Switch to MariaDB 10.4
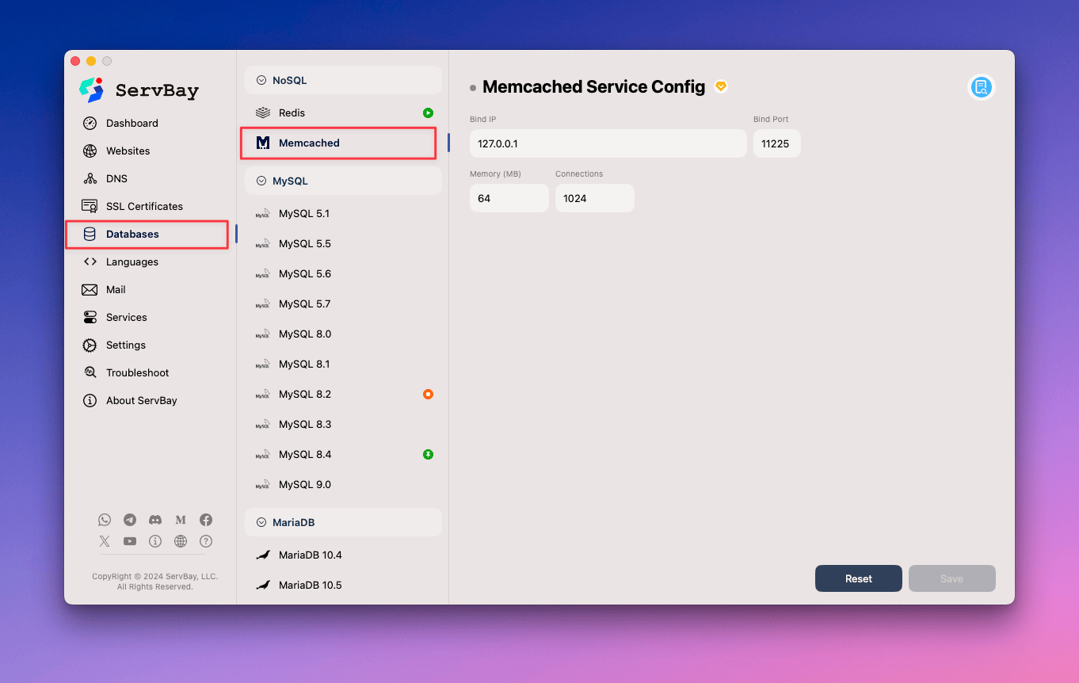The height and width of the screenshot is (683, 1079). 310,555
